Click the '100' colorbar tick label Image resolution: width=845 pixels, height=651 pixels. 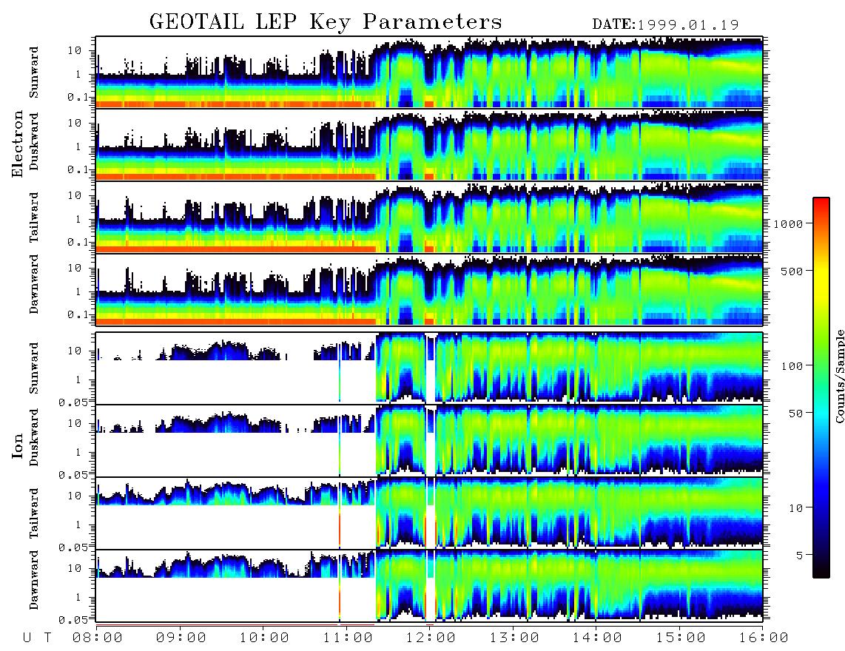pos(792,366)
